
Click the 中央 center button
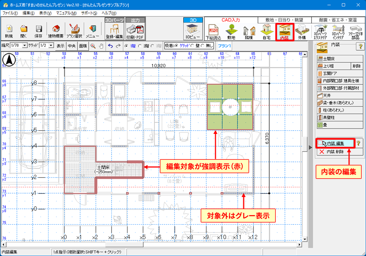coord(72,46)
